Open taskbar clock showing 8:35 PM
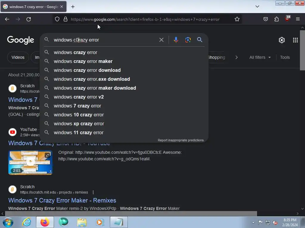 point(290,222)
